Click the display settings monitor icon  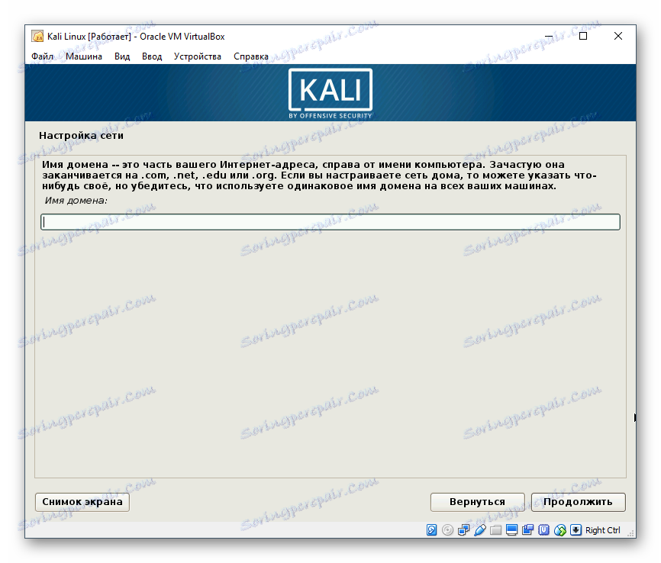coord(511,529)
